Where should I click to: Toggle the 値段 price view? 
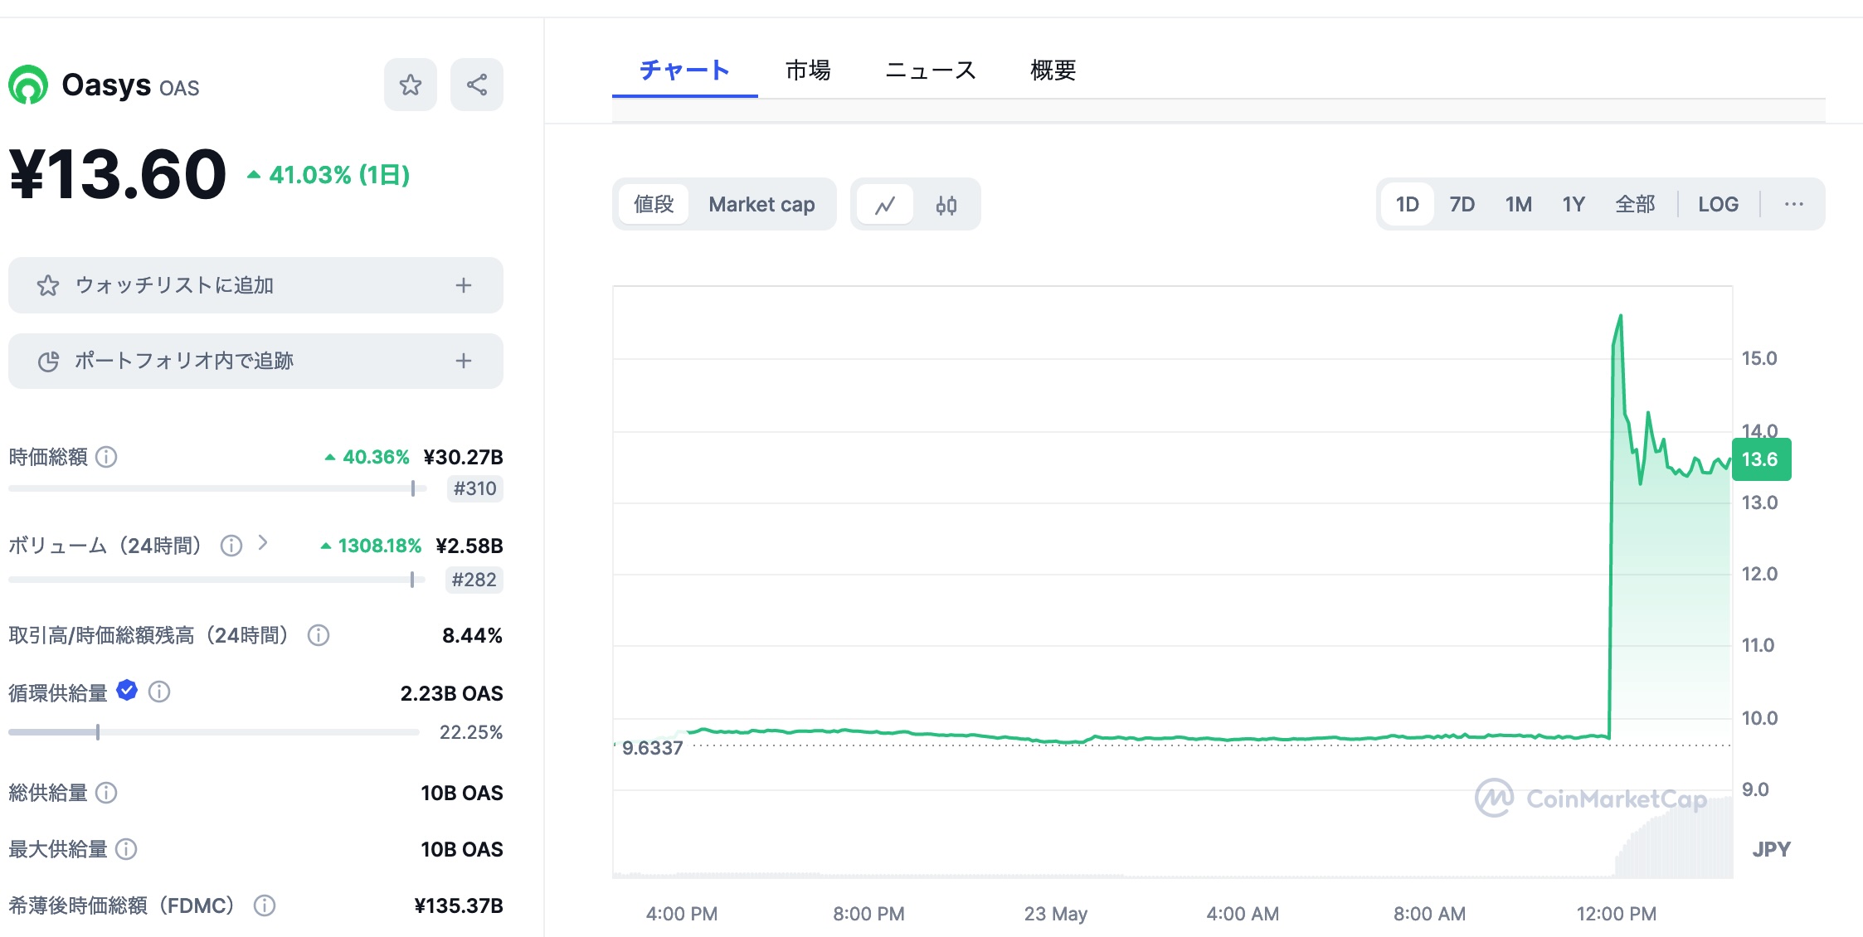[x=654, y=204]
